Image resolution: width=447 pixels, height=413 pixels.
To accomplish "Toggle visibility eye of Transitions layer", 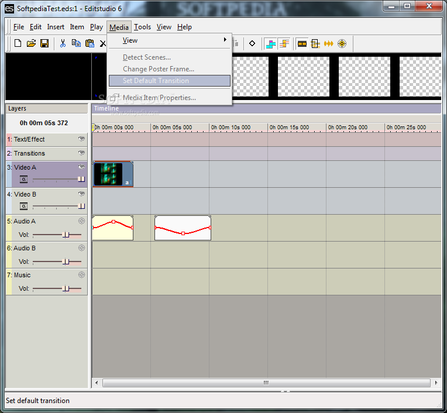I will click(x=81, y=153).
